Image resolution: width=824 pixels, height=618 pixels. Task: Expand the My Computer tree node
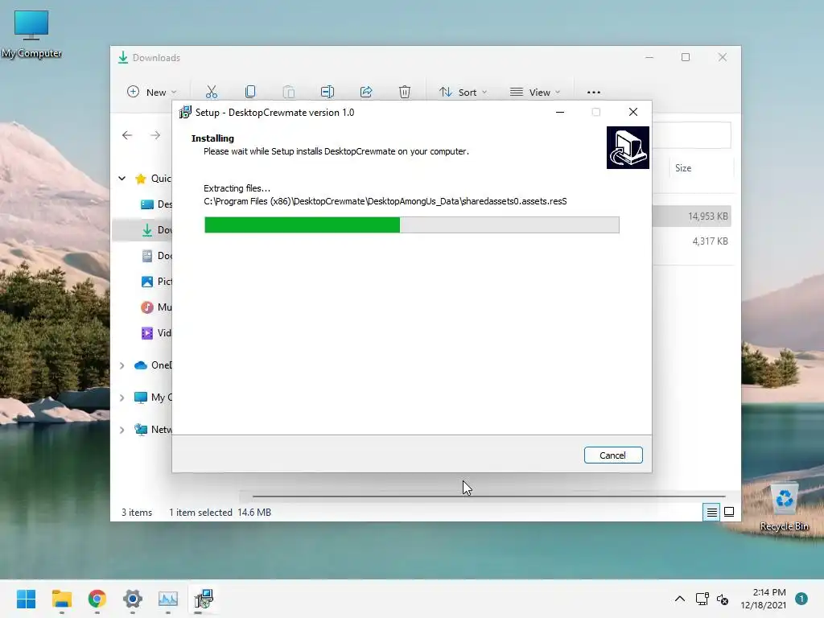pos(122,398)
